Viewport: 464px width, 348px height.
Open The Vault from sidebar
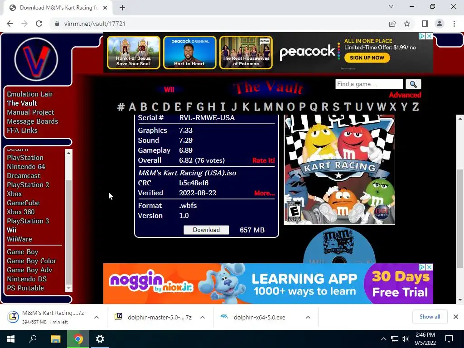(22, 103)
